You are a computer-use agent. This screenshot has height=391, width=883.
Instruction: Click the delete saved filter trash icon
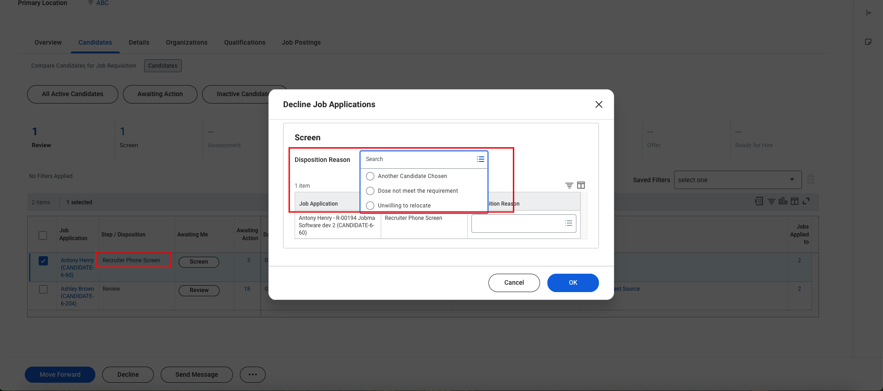pos(811,179)
